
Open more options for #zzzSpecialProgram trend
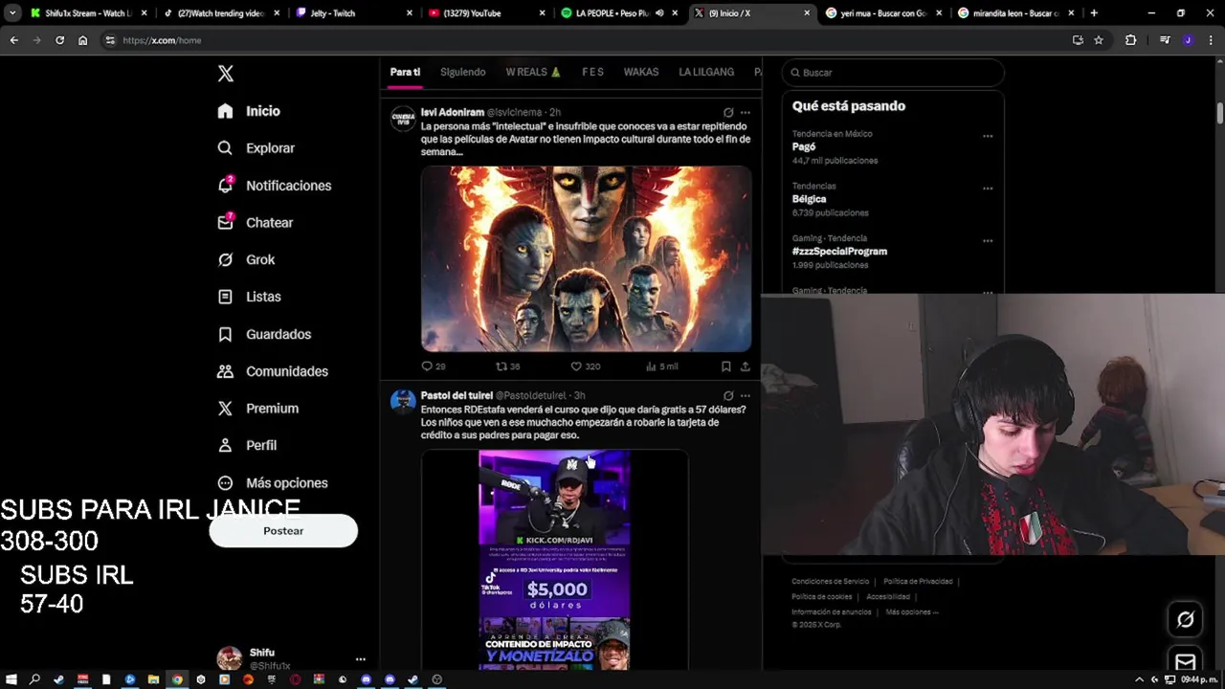click(x=988, y=240)
